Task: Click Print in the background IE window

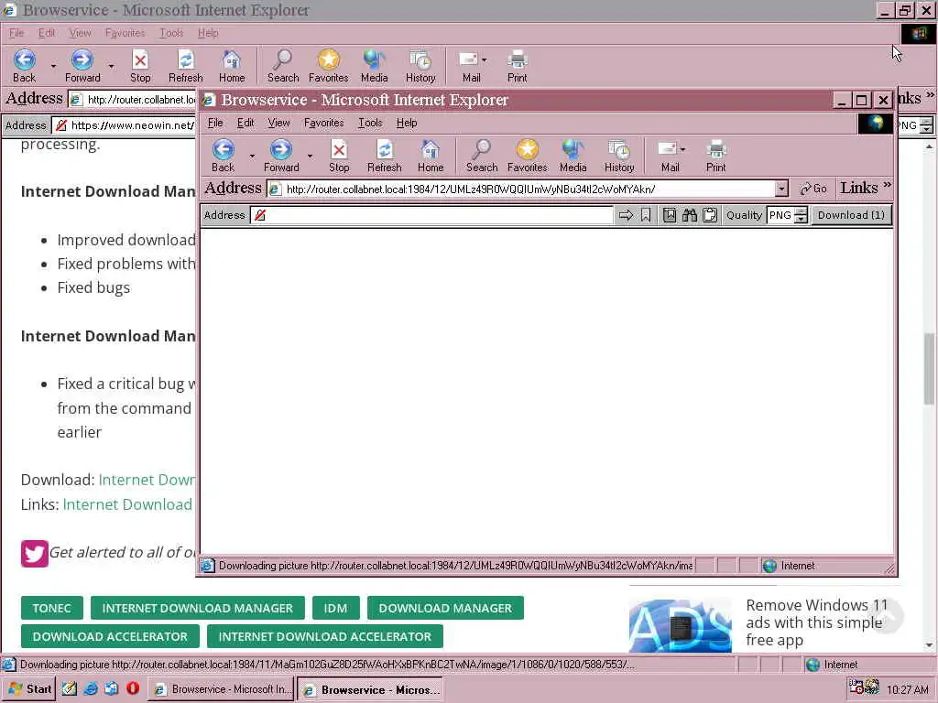Action: pos(517,66)
